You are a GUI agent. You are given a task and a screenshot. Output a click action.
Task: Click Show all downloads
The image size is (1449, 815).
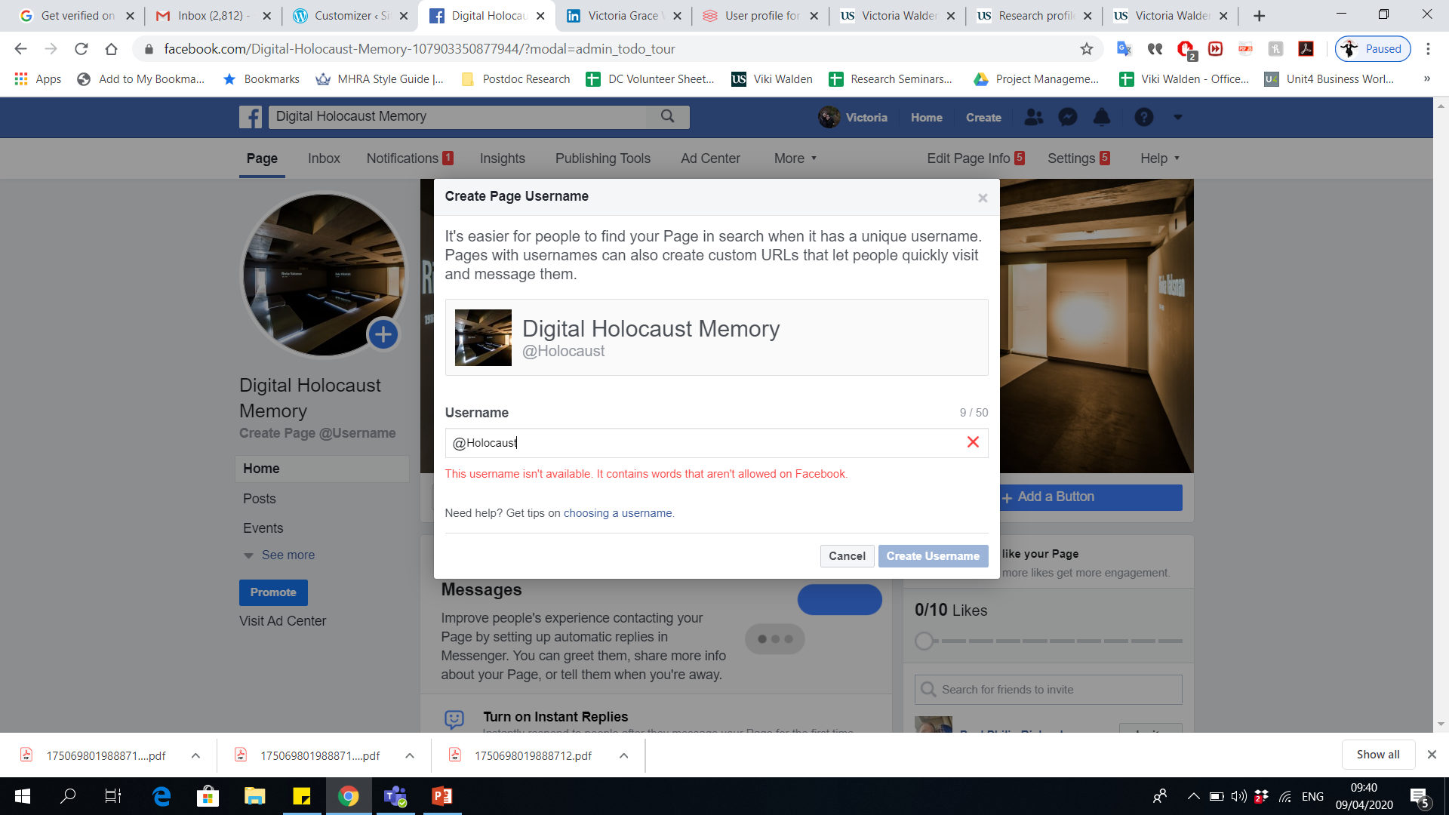(1378, 755)
